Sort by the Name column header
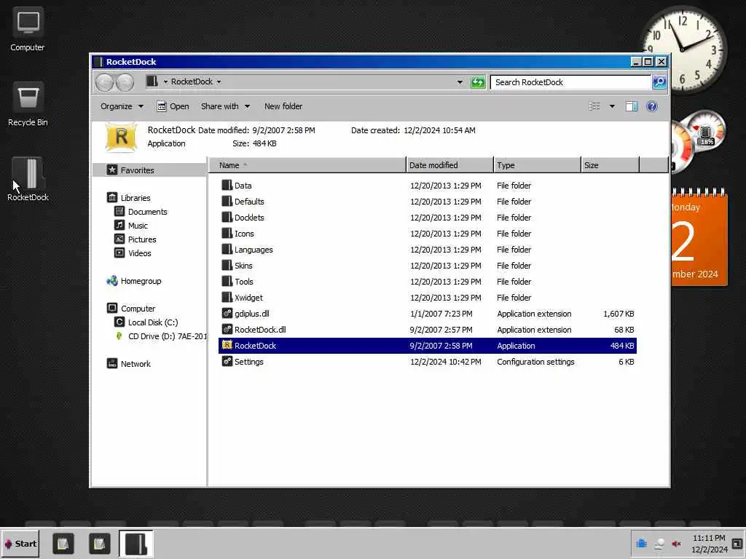Screen dimensions: 746x559 click(x=307, y=165)
